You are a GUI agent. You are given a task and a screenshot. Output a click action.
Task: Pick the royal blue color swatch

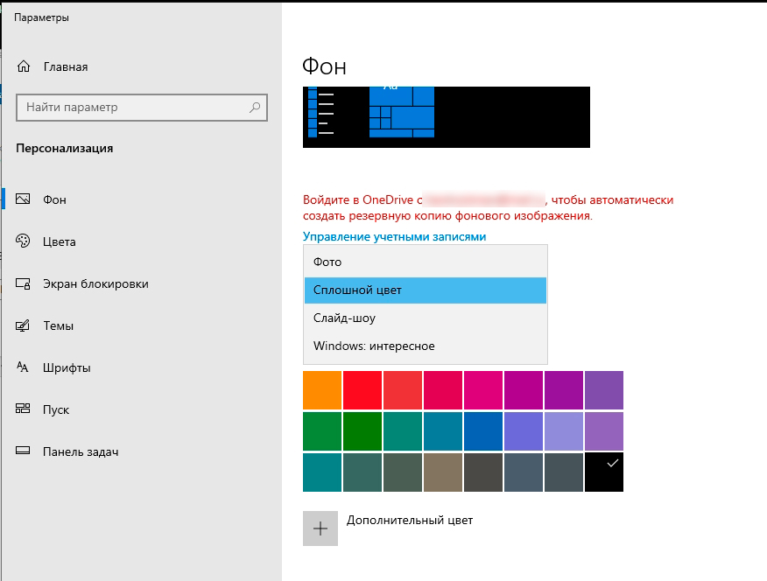482,431
